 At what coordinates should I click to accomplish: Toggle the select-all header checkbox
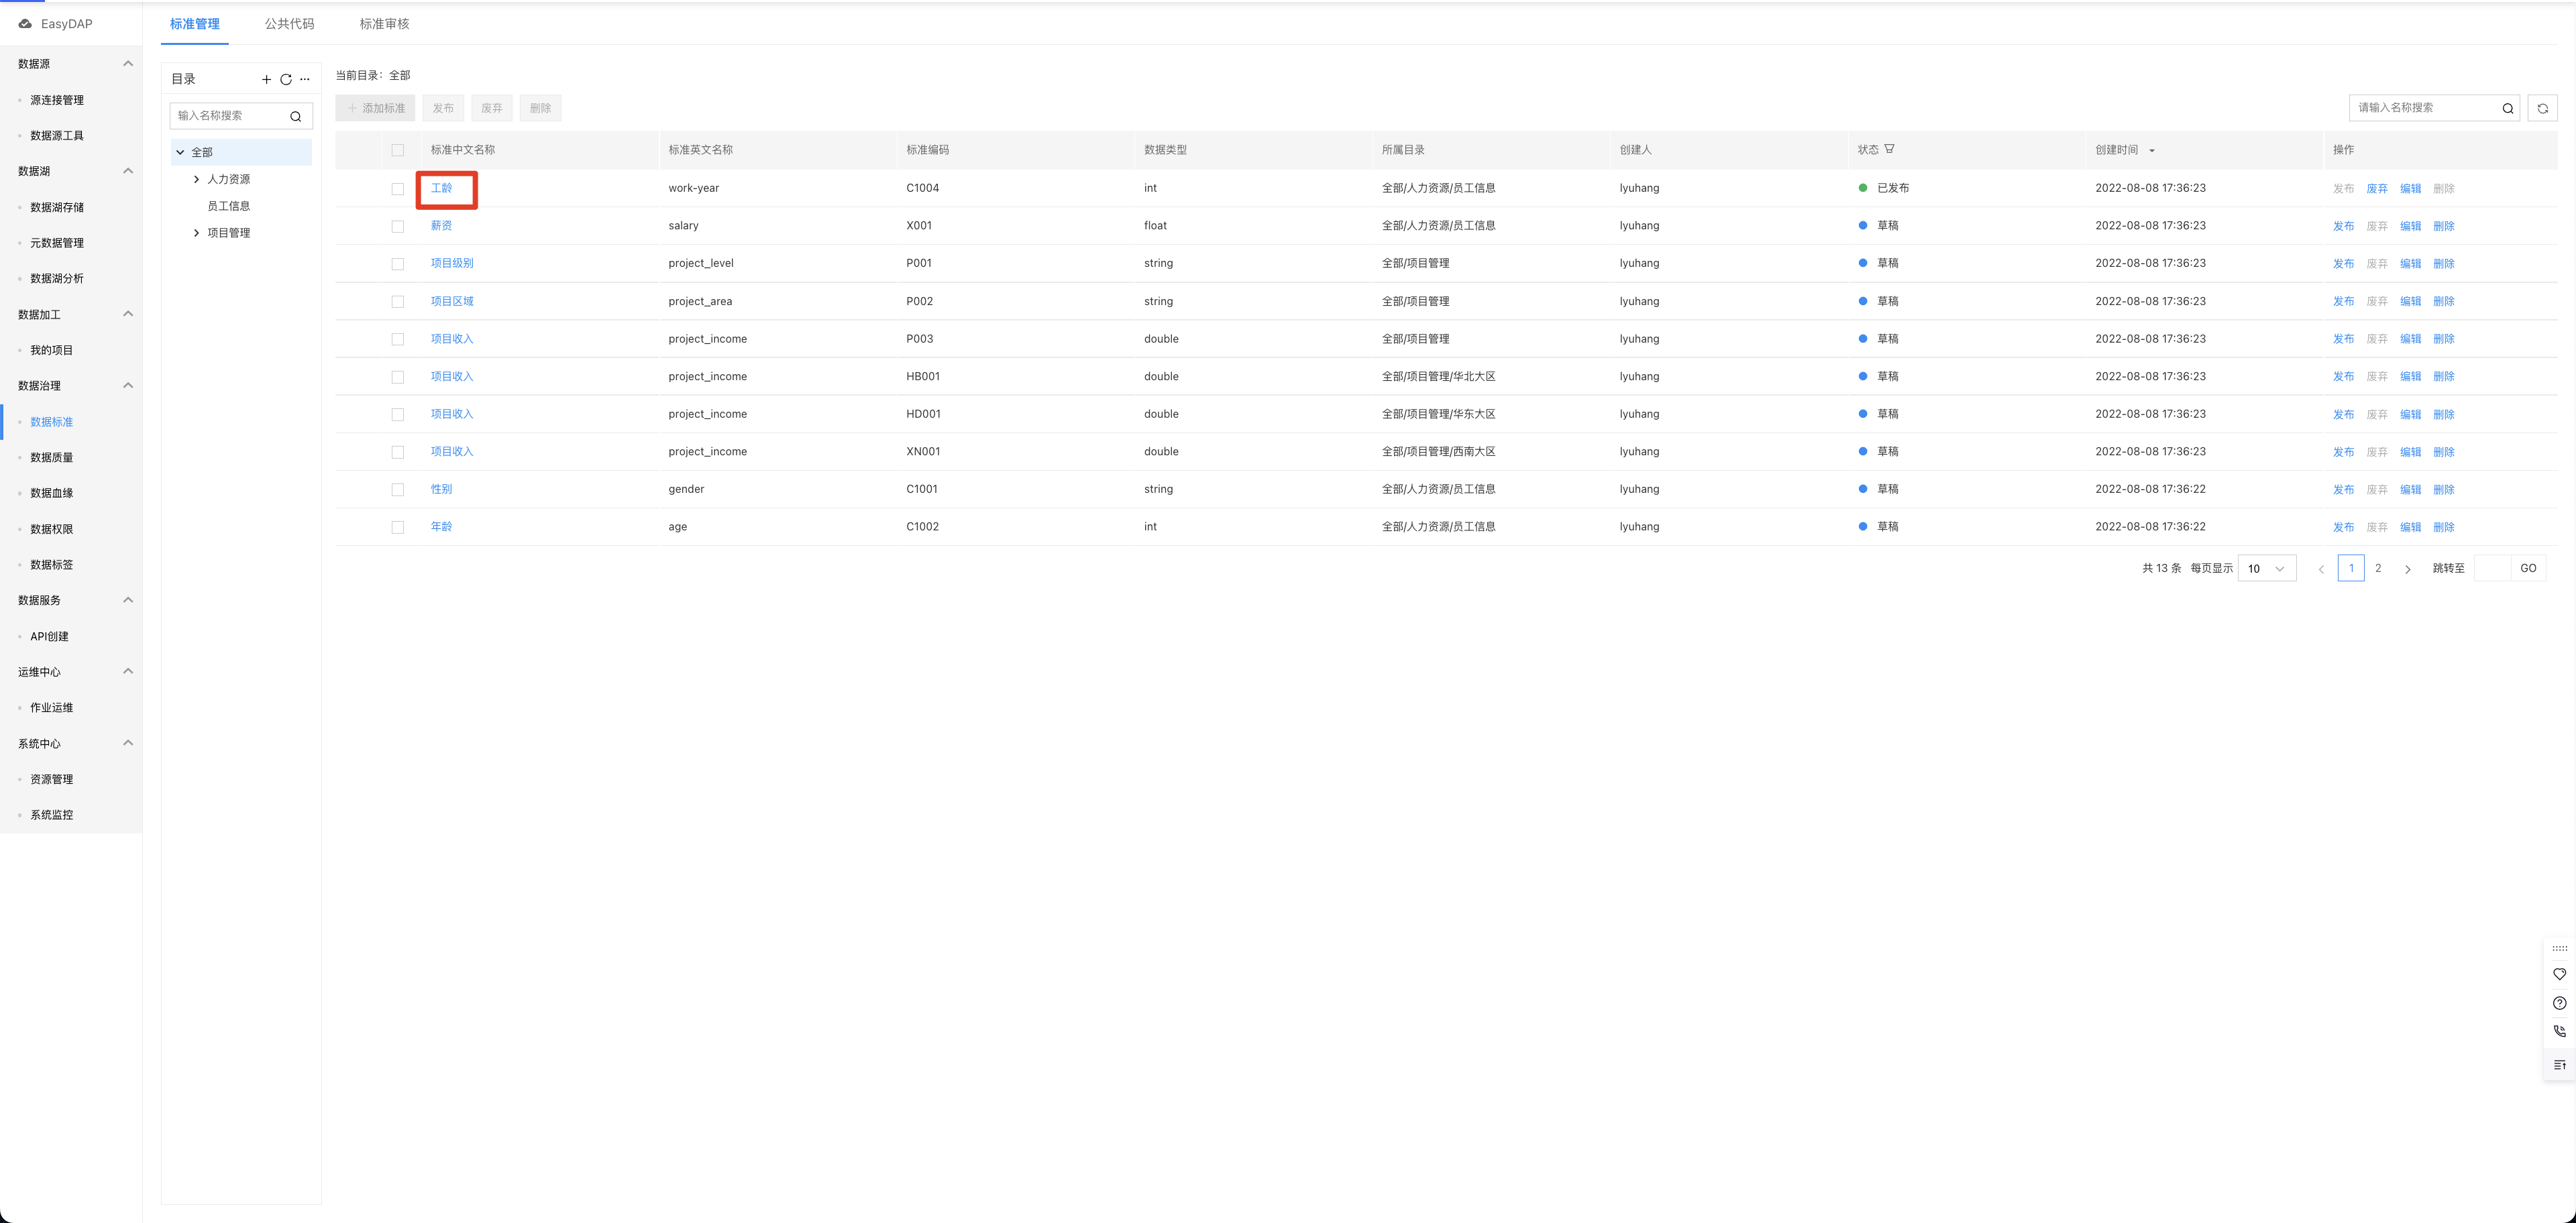point(398,150)
